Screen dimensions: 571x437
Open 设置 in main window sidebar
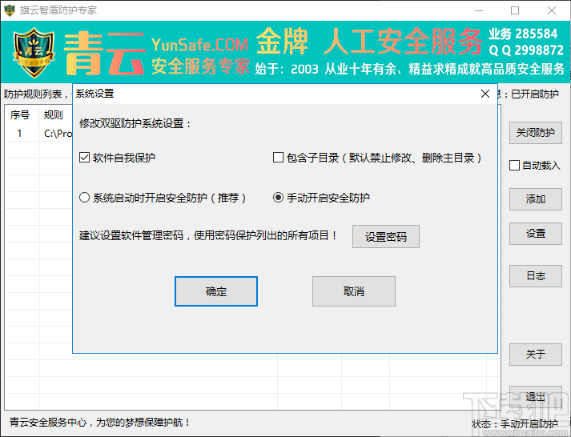click(x=535, y=234)
